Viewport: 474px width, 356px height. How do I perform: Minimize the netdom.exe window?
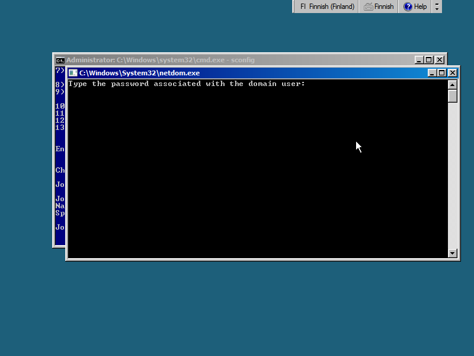click(x=432, y=73)
